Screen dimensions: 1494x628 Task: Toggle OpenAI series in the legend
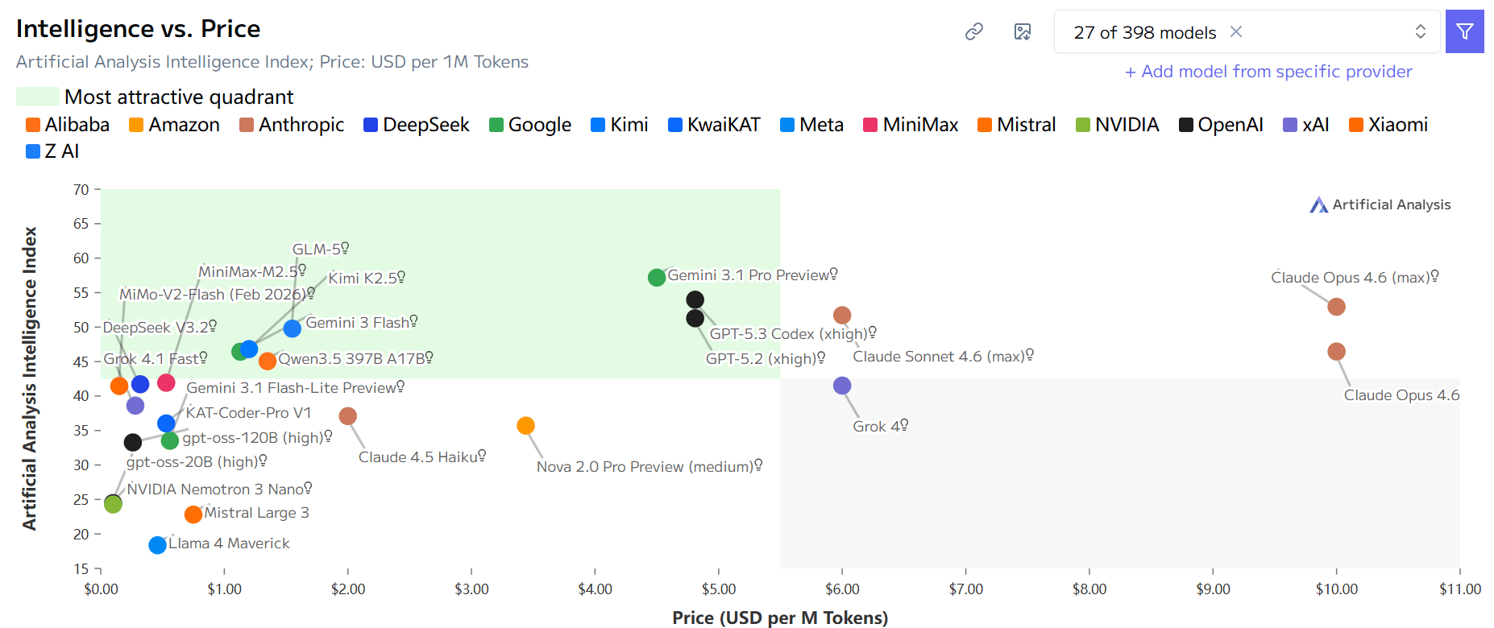click(1221, 125)
